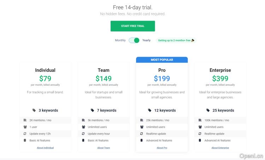
Task: Click the users icon in Team plan
Action: coord(83,127)
